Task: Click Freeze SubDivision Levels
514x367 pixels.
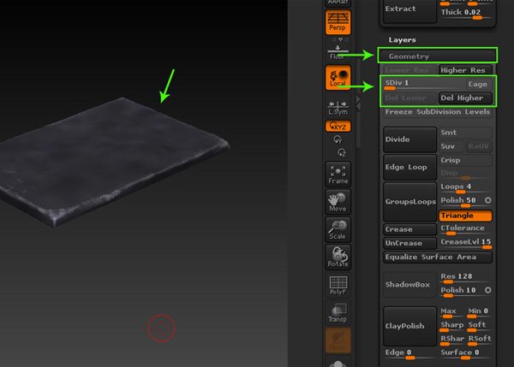Action: click(437, 112)
